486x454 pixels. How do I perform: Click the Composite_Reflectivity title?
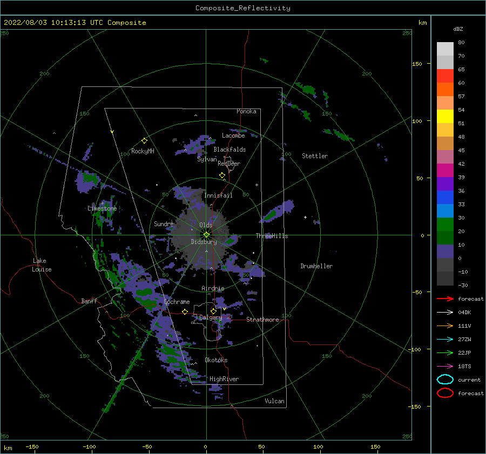(242, 8)
